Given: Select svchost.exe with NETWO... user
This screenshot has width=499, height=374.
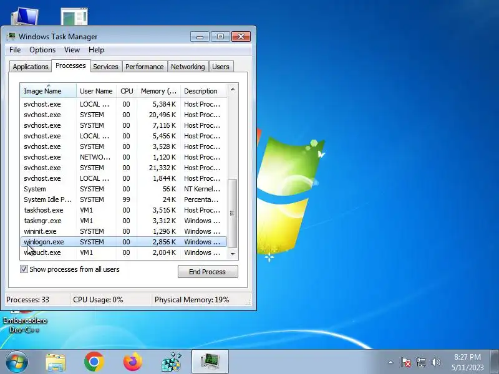Looking at the screenshot, I should [x=124, y=157].
